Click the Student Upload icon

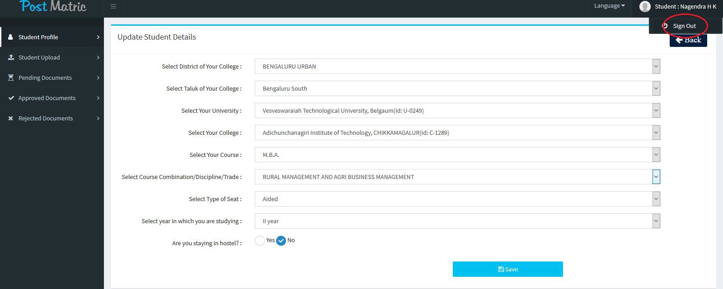click(x=11, y=57)
